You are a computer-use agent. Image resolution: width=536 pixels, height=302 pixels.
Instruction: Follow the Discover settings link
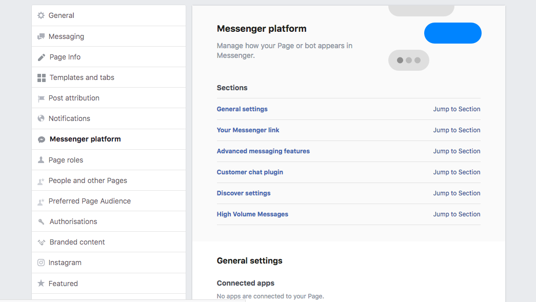click(244, 193)
